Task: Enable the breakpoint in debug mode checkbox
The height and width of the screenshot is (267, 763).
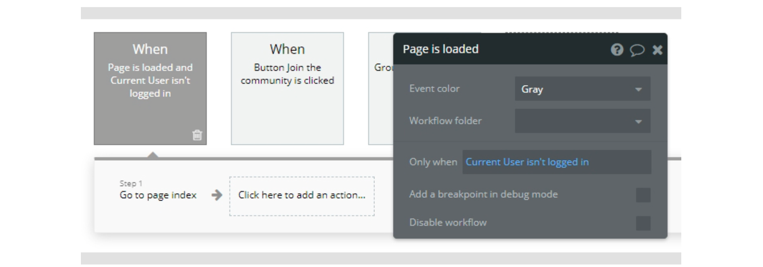Action: pyautogui.click(x=643, y=195)
